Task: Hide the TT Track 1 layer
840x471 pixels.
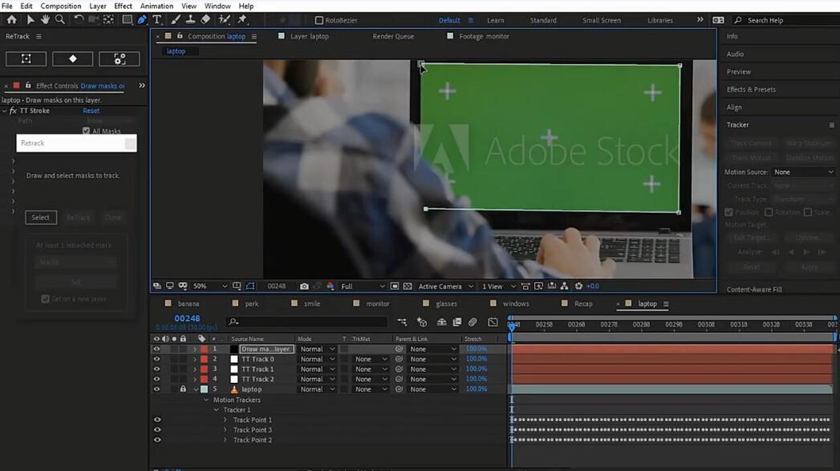Action: click(156, 369)
